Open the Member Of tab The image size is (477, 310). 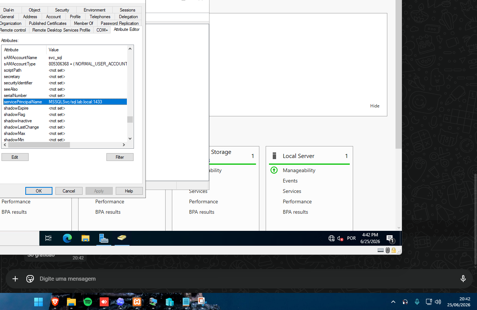83,23
